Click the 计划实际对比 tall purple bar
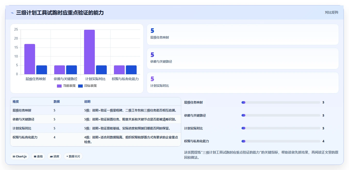The image size is (349, 170). tap(89, 52)
